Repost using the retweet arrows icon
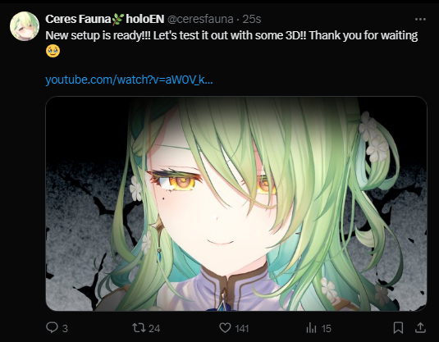The width and height of the screenshot is (439, 342). coord(138,328)
